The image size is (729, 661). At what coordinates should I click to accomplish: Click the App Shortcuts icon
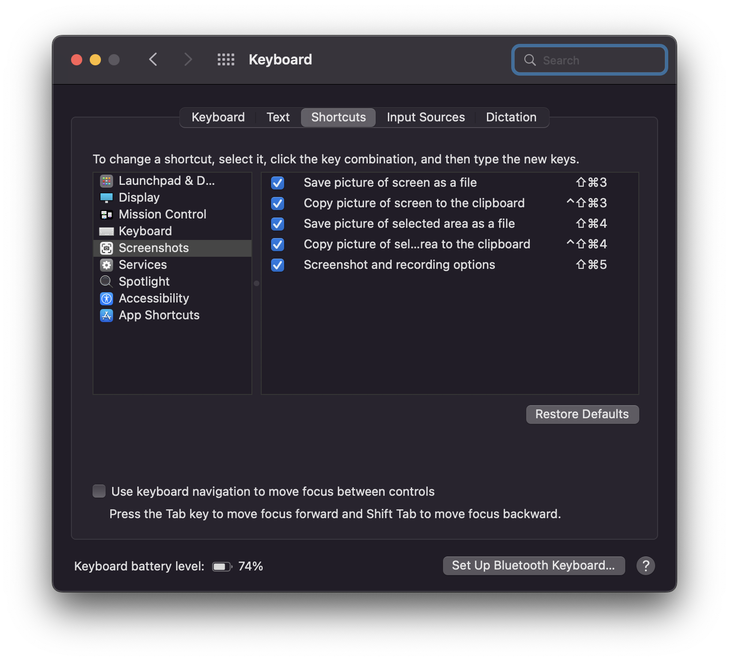(x=107, y=315)
